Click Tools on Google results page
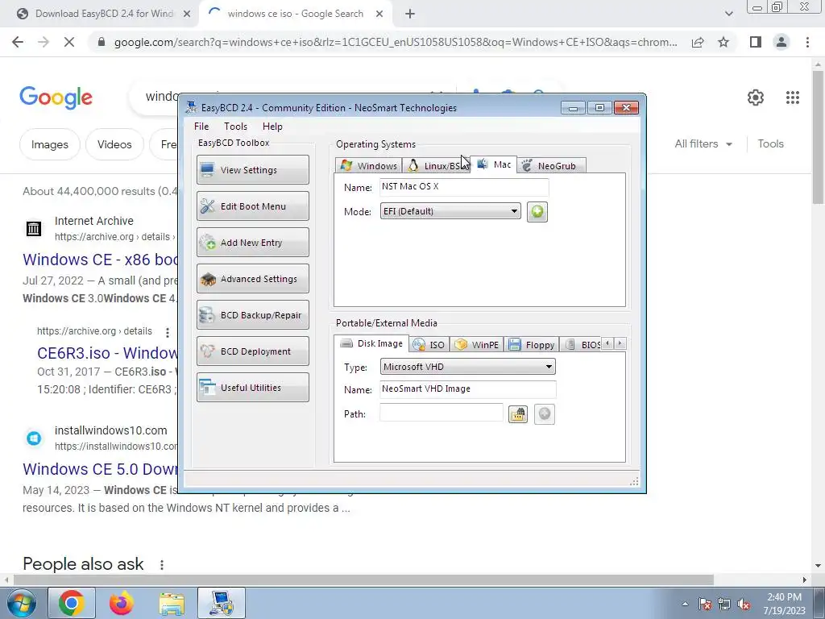 coord(770,143)
